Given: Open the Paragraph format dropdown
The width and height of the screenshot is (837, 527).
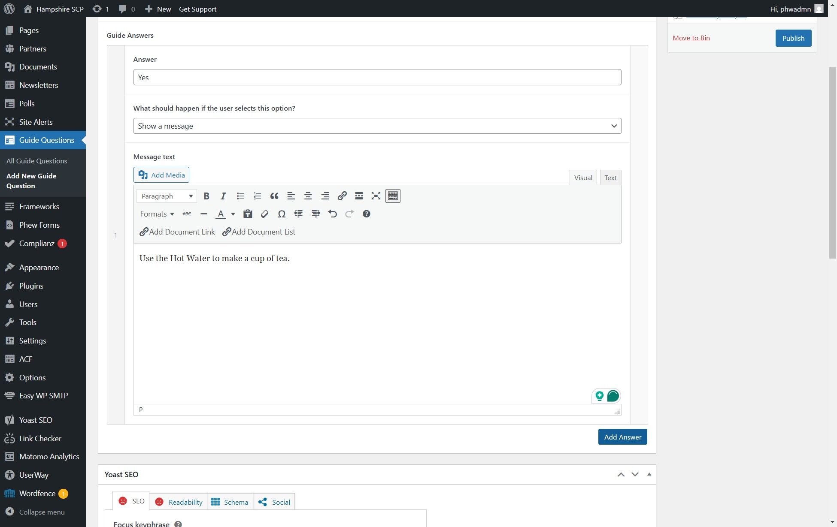Looking at the screenshot, I should [x=167, y=196].
